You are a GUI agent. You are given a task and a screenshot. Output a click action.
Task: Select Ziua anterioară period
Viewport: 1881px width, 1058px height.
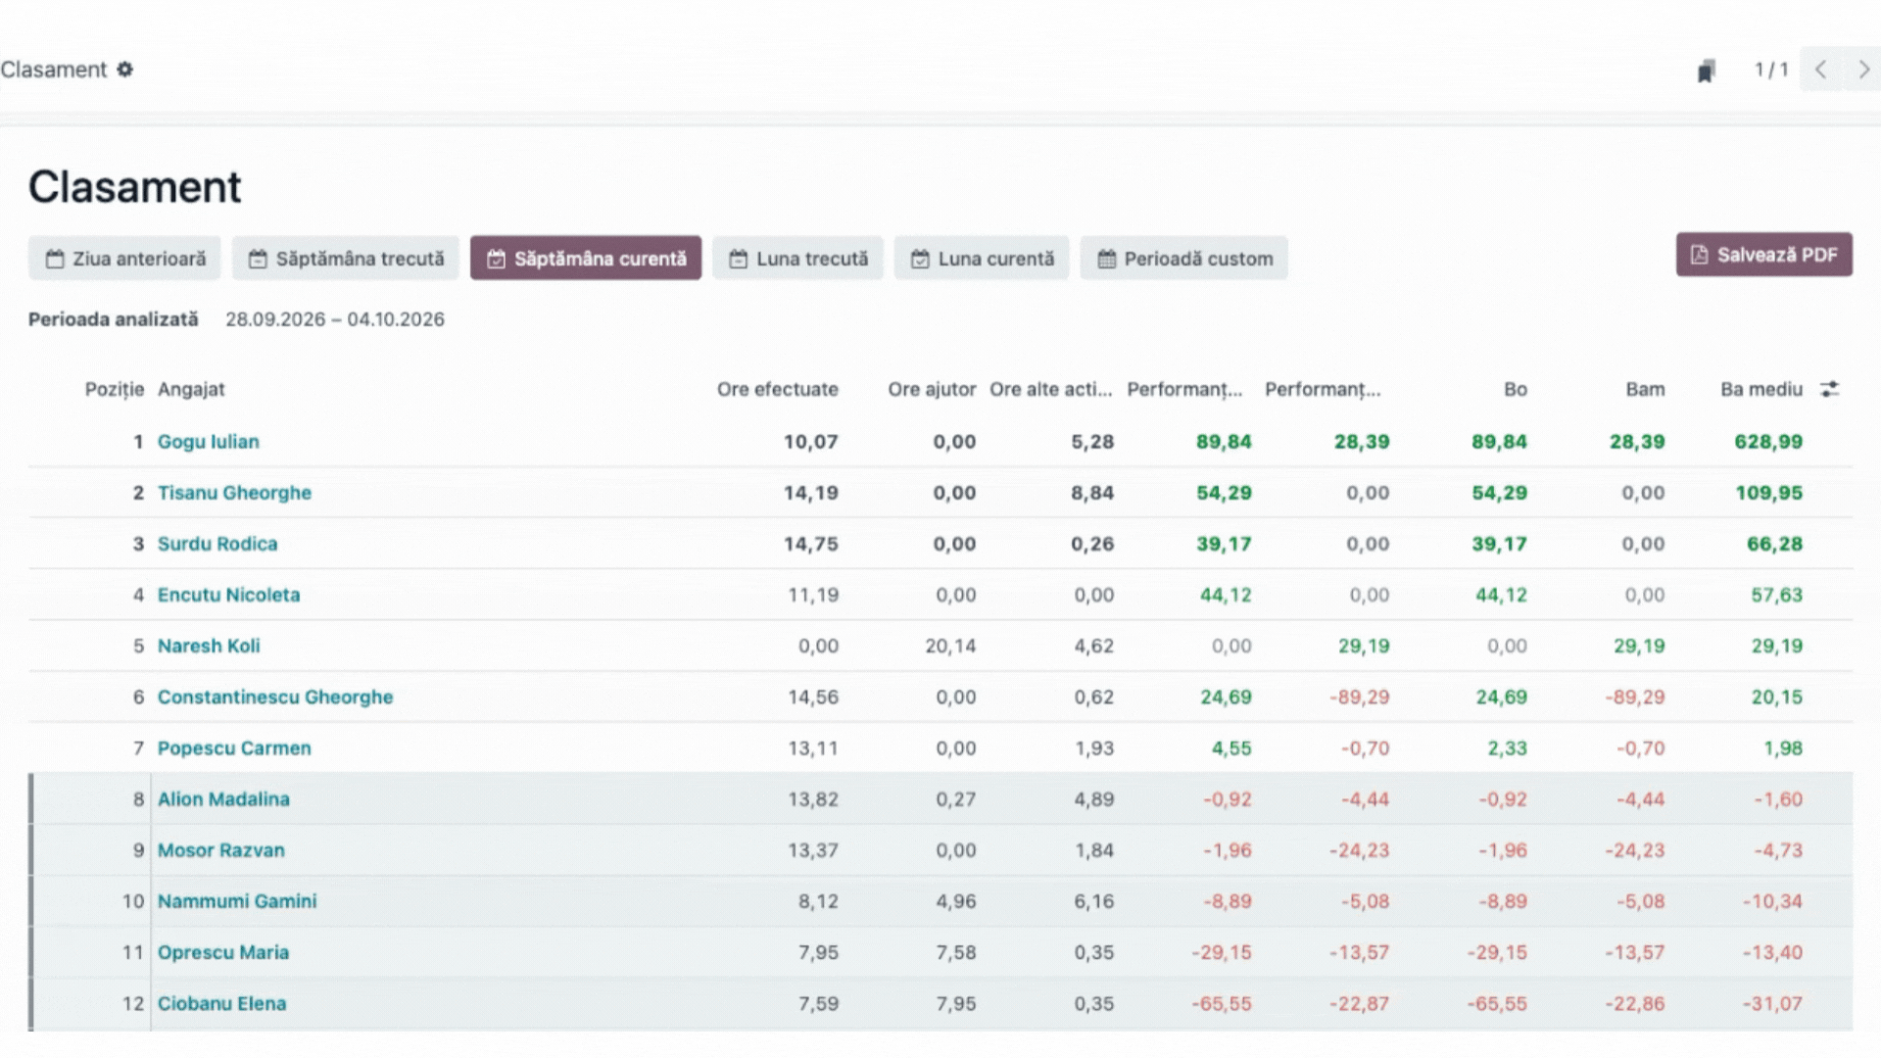tap(124, 259)
